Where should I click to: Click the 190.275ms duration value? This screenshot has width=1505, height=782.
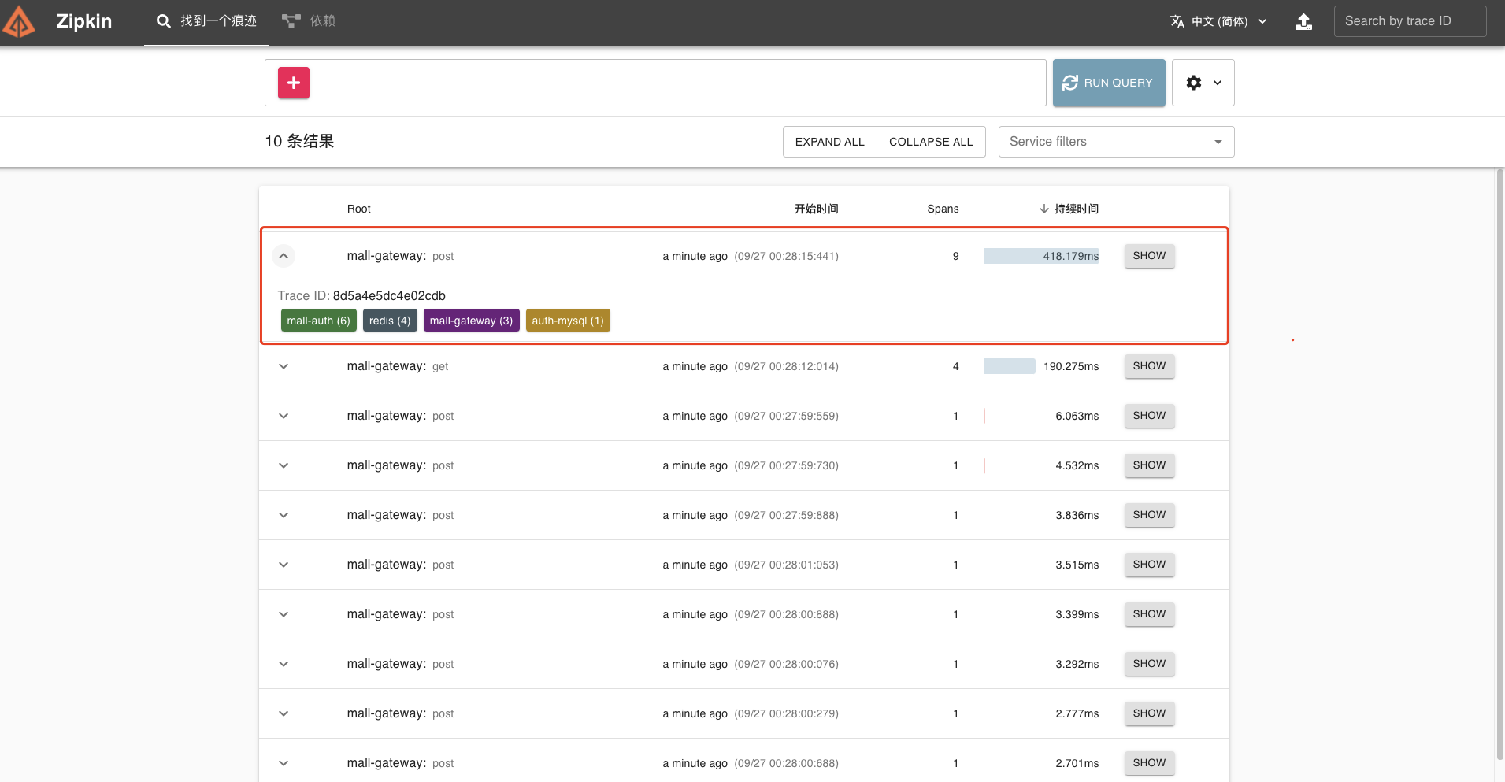pyautogui.click(x=1071, y=366)
